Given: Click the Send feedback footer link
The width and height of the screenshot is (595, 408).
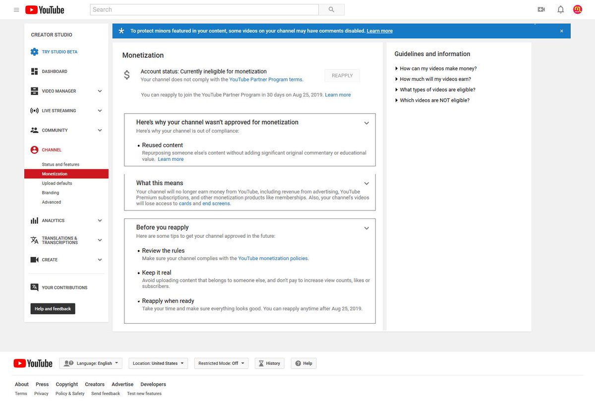Looking at the screenshot, I should [x=106, y=394].
